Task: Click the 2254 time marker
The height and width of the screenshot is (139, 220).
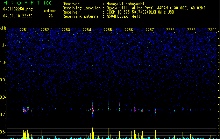Action: [87, 30]
